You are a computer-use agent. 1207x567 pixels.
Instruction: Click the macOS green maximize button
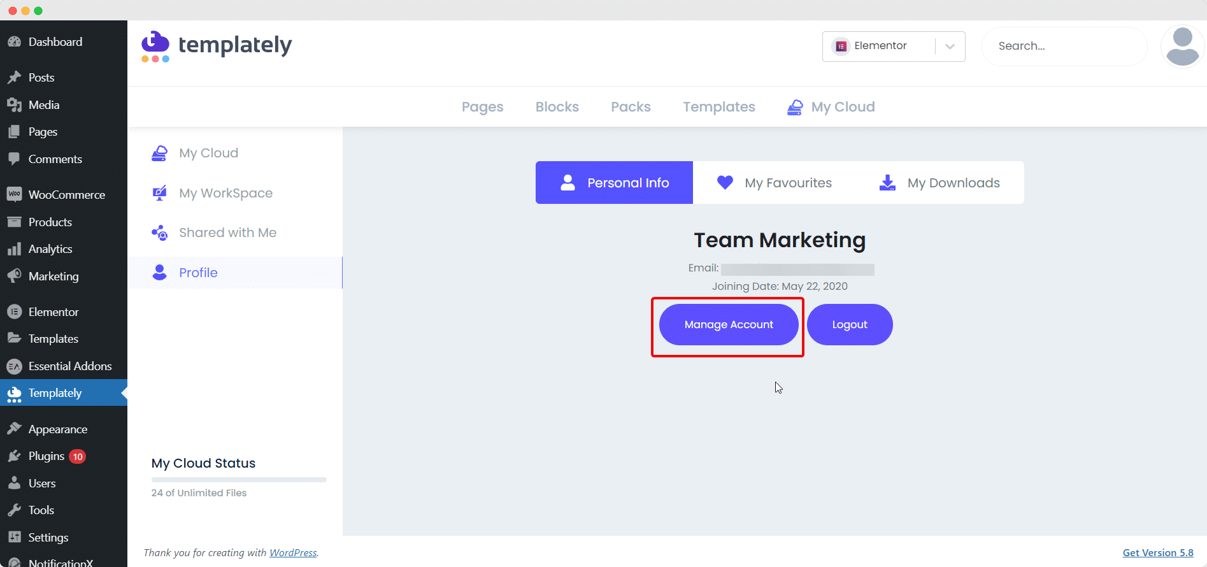(38, 11)
